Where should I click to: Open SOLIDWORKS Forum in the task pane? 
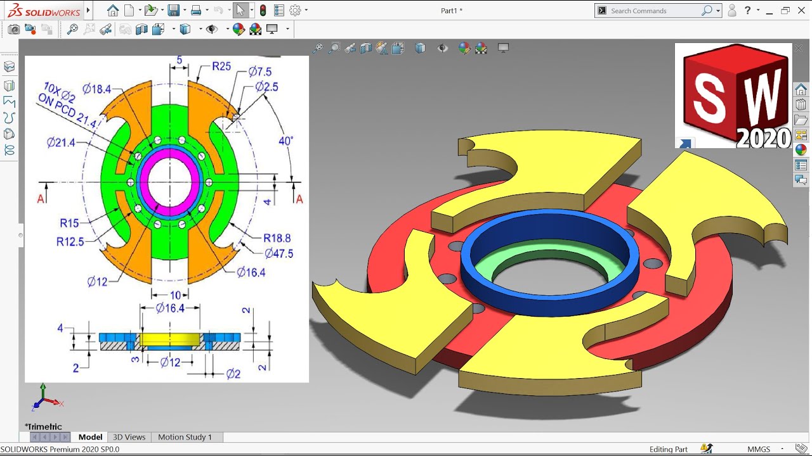(x=801, y=180)
